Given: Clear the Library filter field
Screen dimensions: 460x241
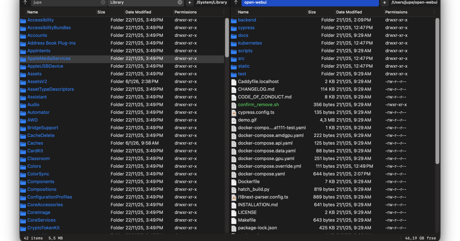Looking at the screenshot, I should [x=179, y=3].
